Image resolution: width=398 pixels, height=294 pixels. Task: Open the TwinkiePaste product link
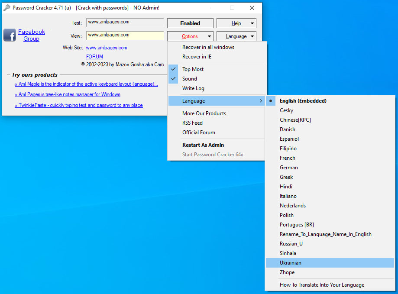click(x=79, y=105)
